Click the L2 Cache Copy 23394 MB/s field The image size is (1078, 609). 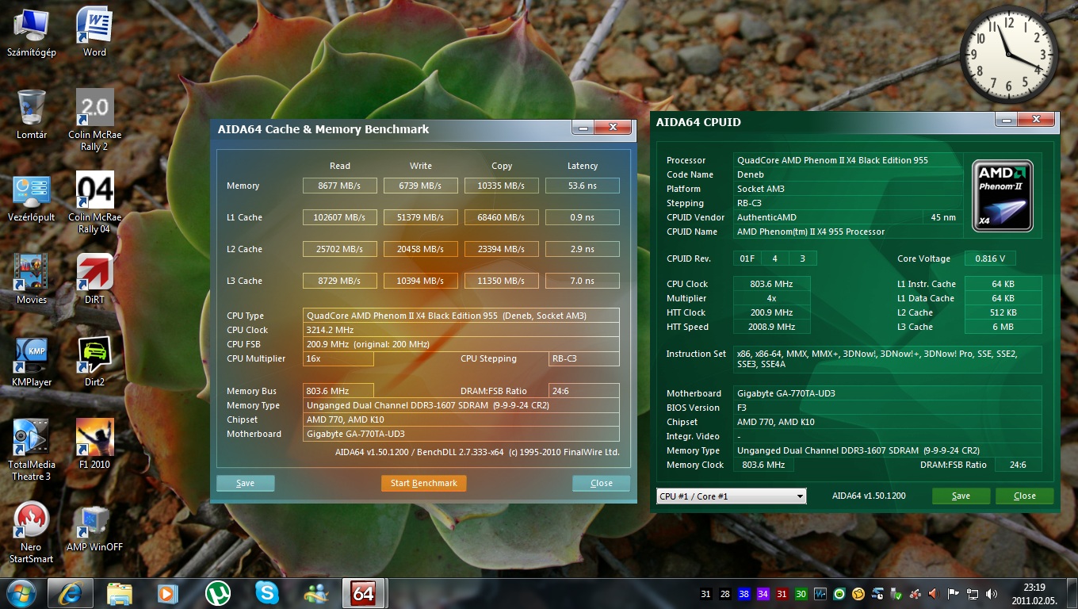(x=502, y=249)
